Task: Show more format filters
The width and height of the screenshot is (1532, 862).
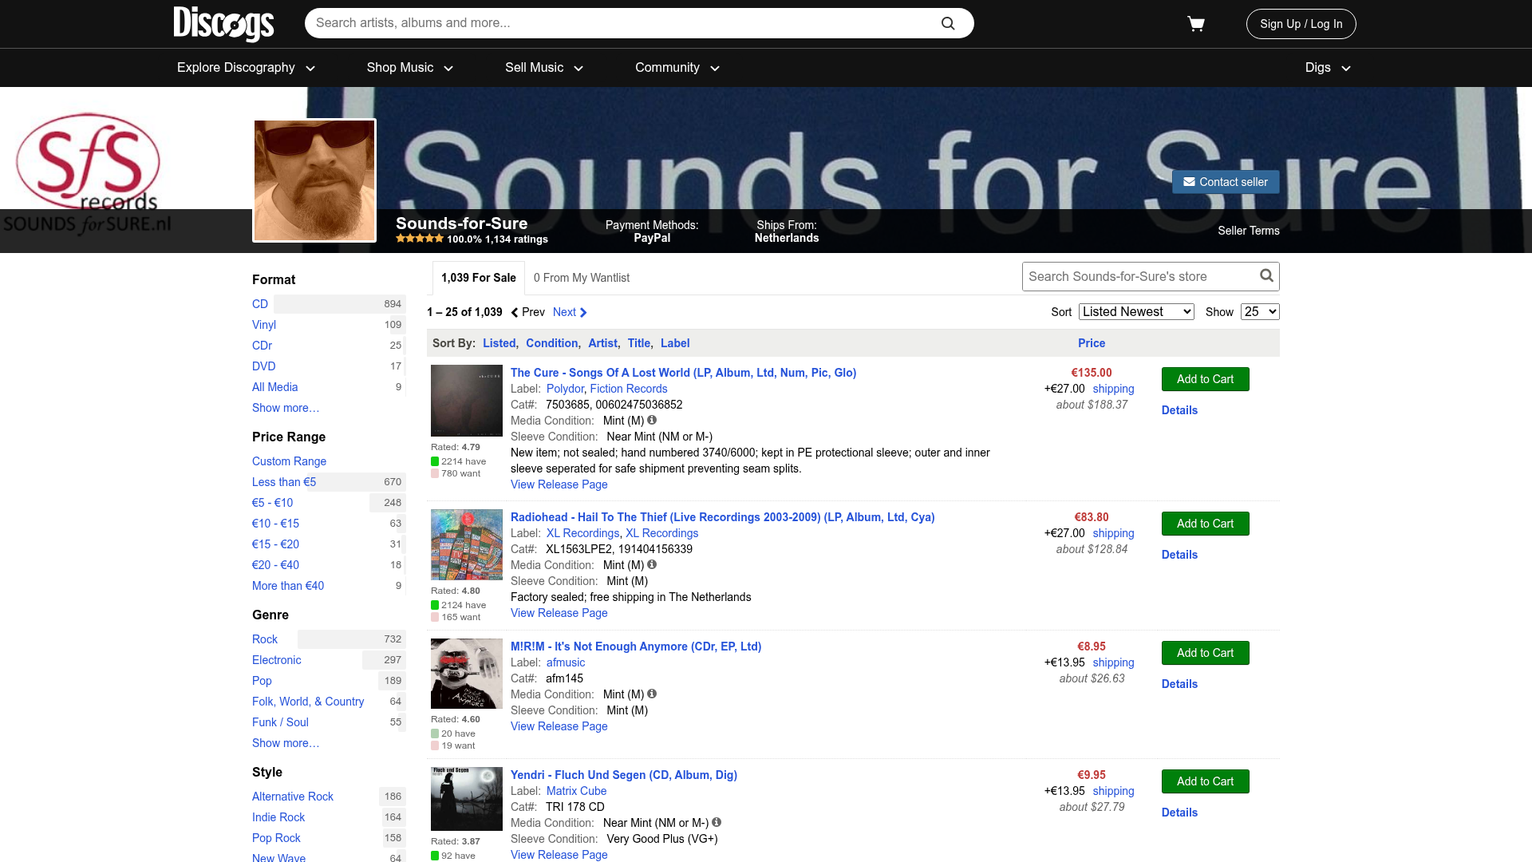Action: coord(286,408)
